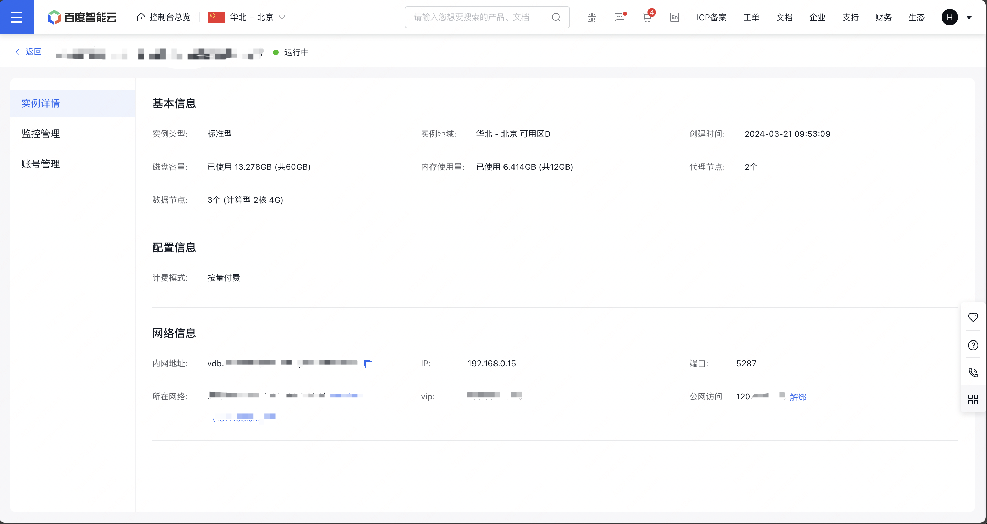987x524 pixels.
Task: Click the IP value 192.168.0.15
Action: [491, 364]
